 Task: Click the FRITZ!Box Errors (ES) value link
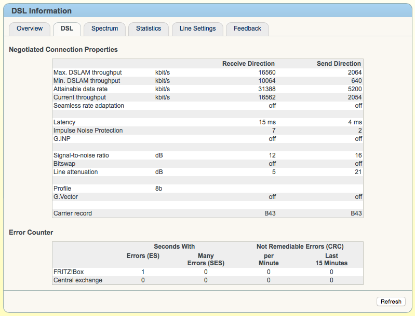click(143, 272)
